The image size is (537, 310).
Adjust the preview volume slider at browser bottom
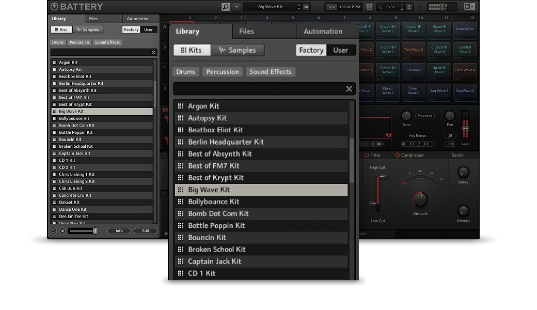coord(95,231)
